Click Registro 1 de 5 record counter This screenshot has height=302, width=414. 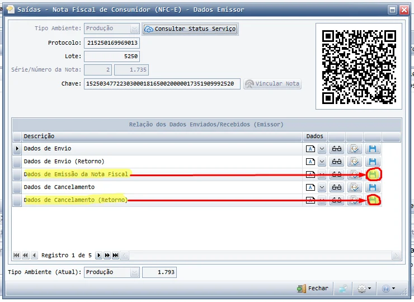(67, 255)
